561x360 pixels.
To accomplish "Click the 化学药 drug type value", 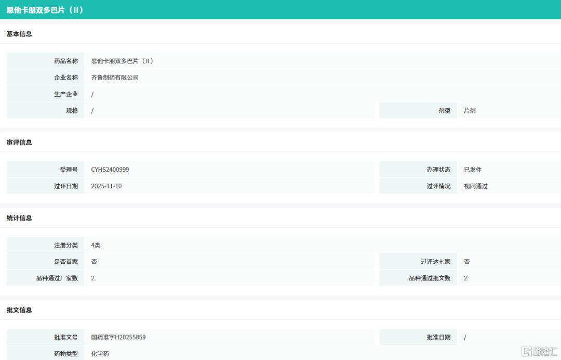I will pos(100,354).
